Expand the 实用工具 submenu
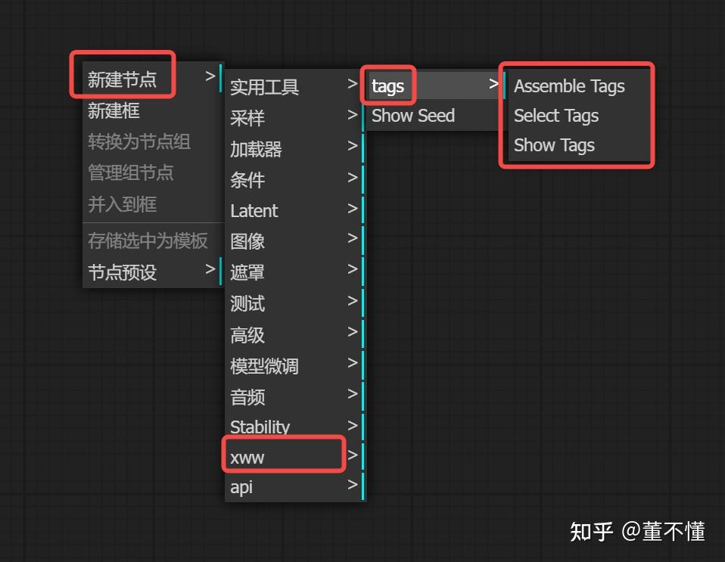725x562 pixels. (264, 86)
